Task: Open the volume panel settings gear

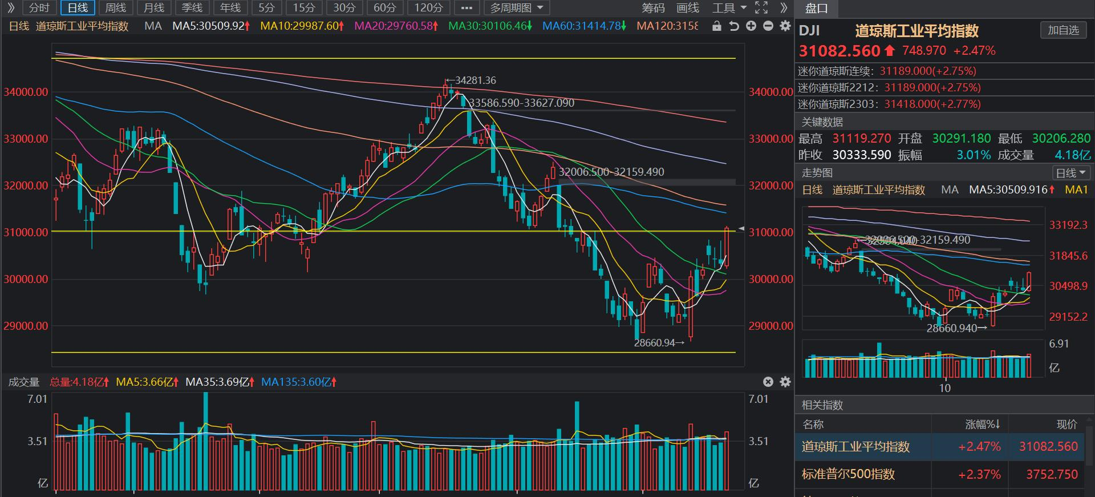Action: click(x=785, y=382)
